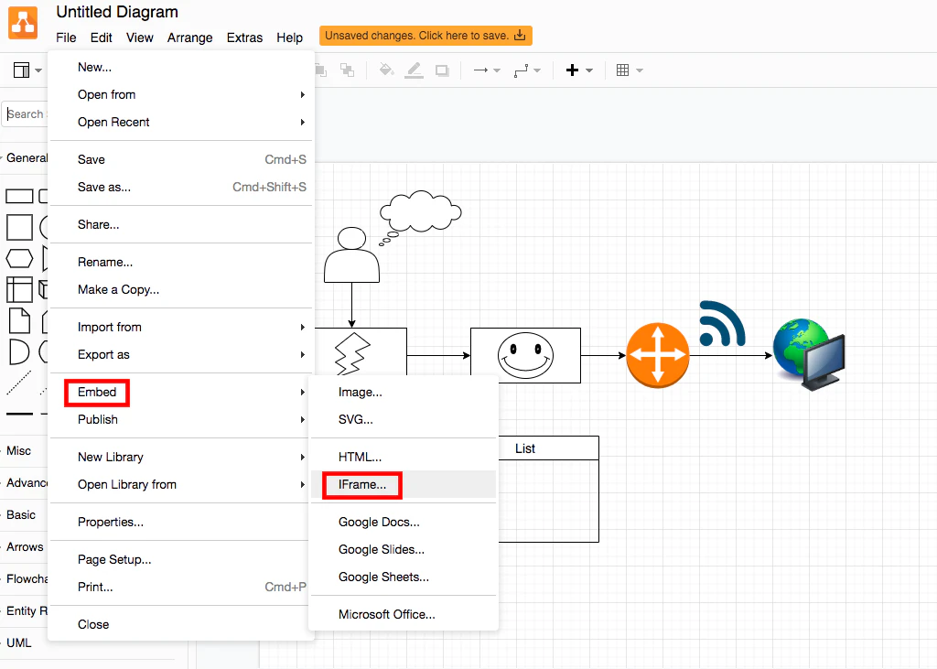Click Save as... in File menu
The height and width of the screenshot is (669, 937).
click(x=180, y=187)
